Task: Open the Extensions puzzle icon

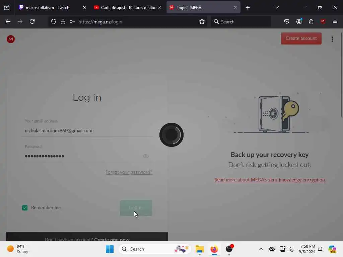Action: point(311,22)
